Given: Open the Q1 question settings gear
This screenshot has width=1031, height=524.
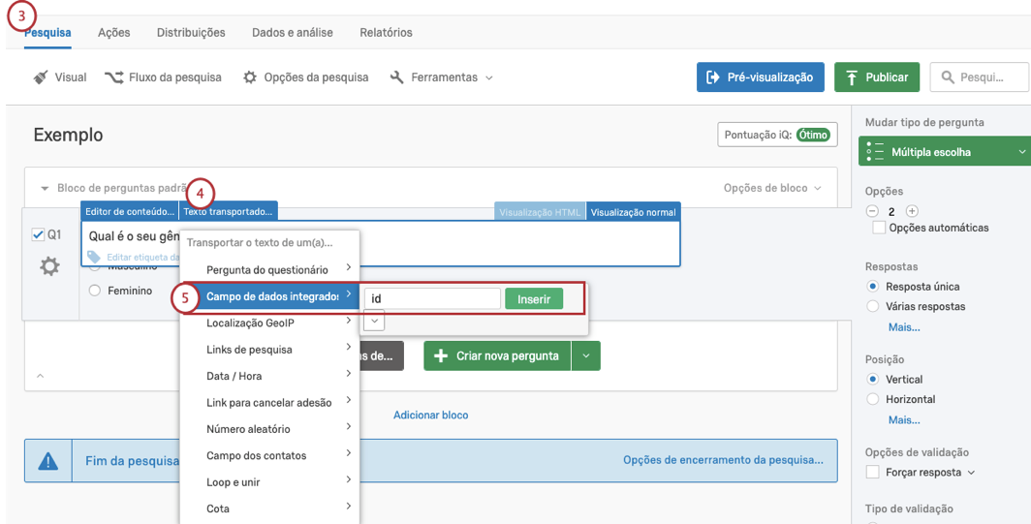Looking at the screenshot, I should coord(49,266).
